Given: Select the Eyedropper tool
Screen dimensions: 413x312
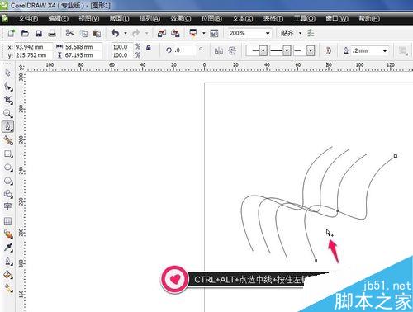Looking at the screenshot, I should click(7, 248).
